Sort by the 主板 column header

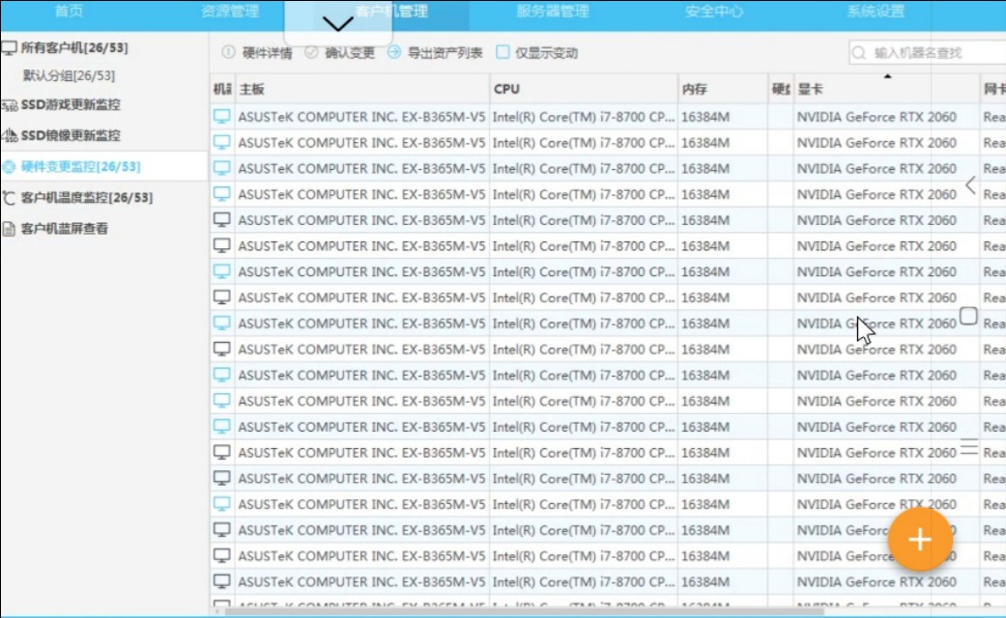point(361,89)
